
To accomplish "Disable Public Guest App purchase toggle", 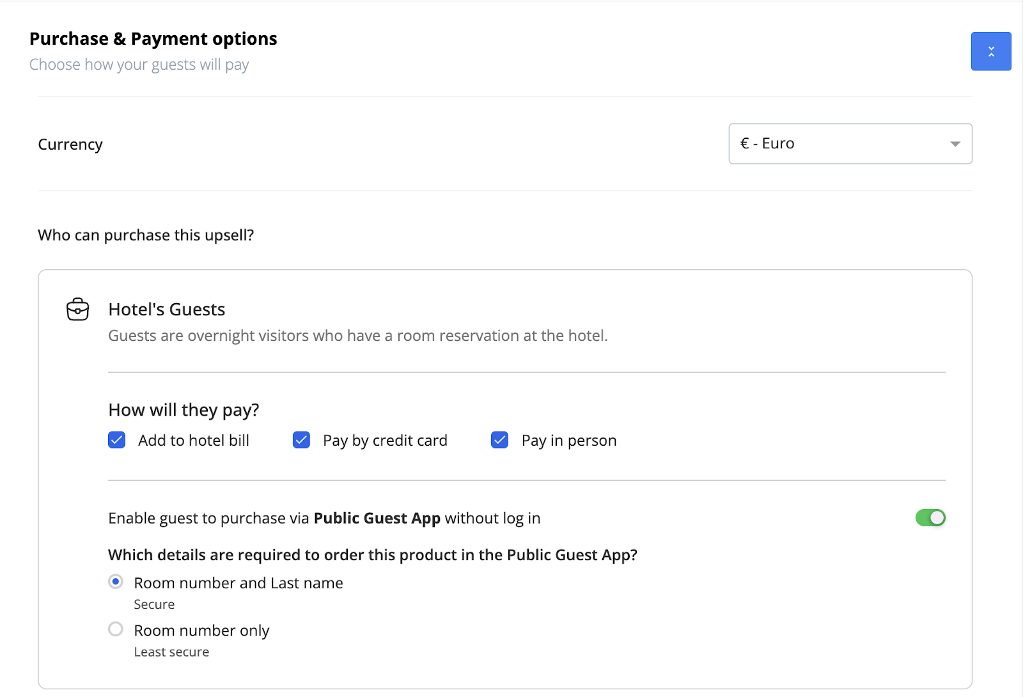I will coord(930,518).
